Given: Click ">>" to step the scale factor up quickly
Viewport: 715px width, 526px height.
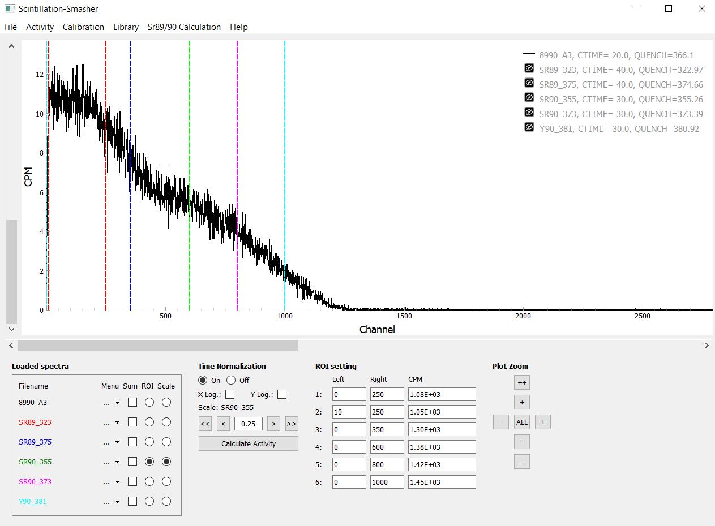Looking at the screenshot, I should click(291, 424).
